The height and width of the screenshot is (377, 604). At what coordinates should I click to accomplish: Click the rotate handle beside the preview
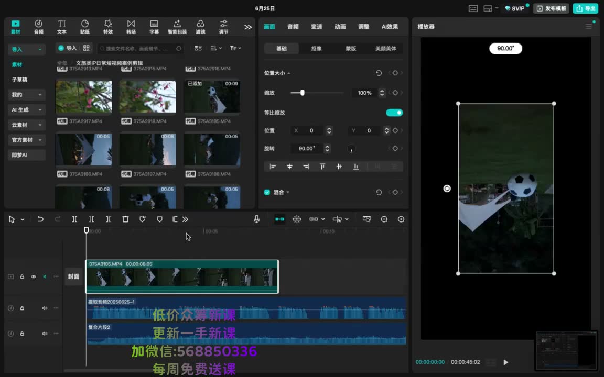(447, 188)
